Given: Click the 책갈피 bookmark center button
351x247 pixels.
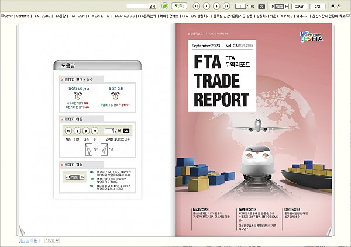Looking at the screenshot, I should point(279,6).
